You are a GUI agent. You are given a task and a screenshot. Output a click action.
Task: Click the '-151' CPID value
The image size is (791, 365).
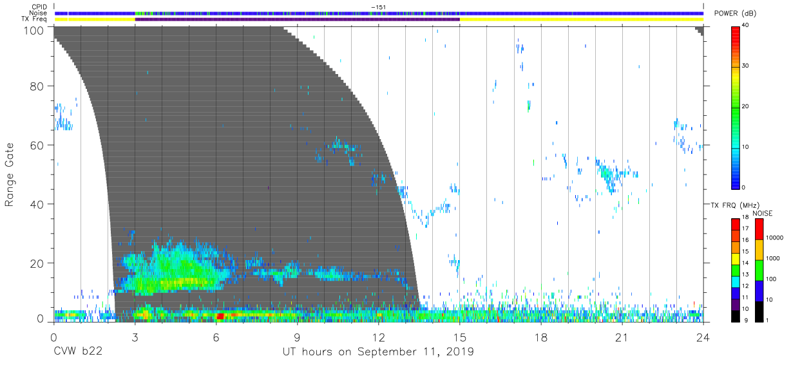click(378, 7)
